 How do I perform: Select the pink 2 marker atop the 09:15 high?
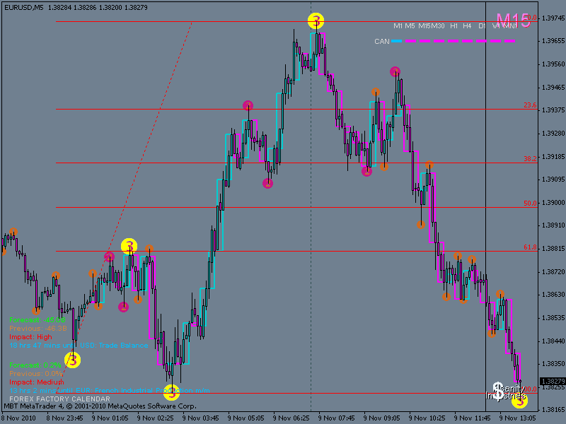[395, 71]
